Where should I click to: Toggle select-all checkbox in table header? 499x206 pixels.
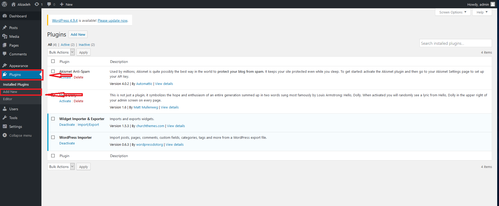(53, 61)
